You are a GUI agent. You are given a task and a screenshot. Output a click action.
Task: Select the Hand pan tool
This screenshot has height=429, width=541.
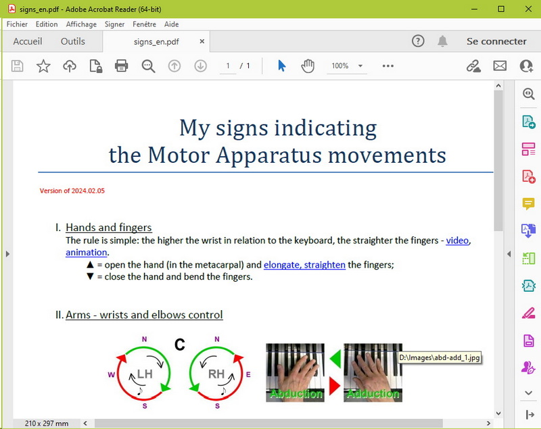point(308,66)
